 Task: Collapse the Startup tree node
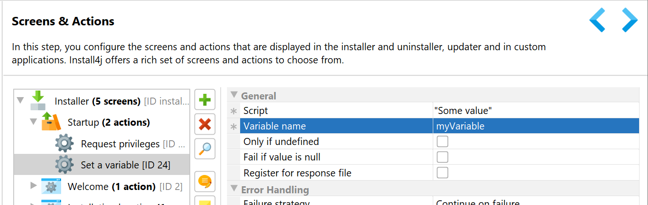33,121
